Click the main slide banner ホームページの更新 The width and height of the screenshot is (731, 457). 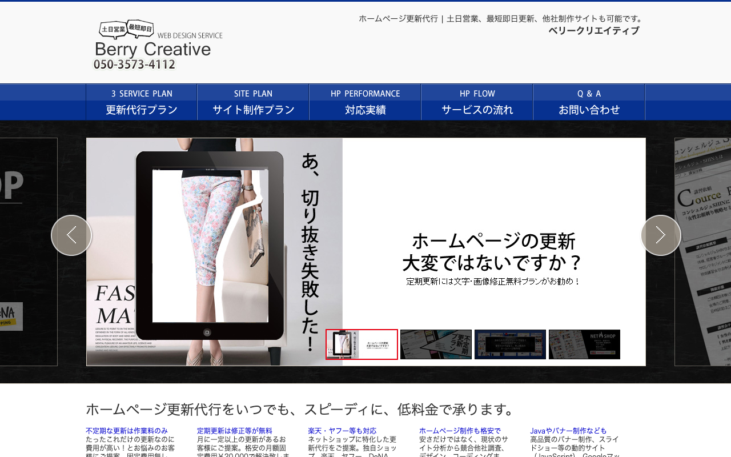click(366, 252)
